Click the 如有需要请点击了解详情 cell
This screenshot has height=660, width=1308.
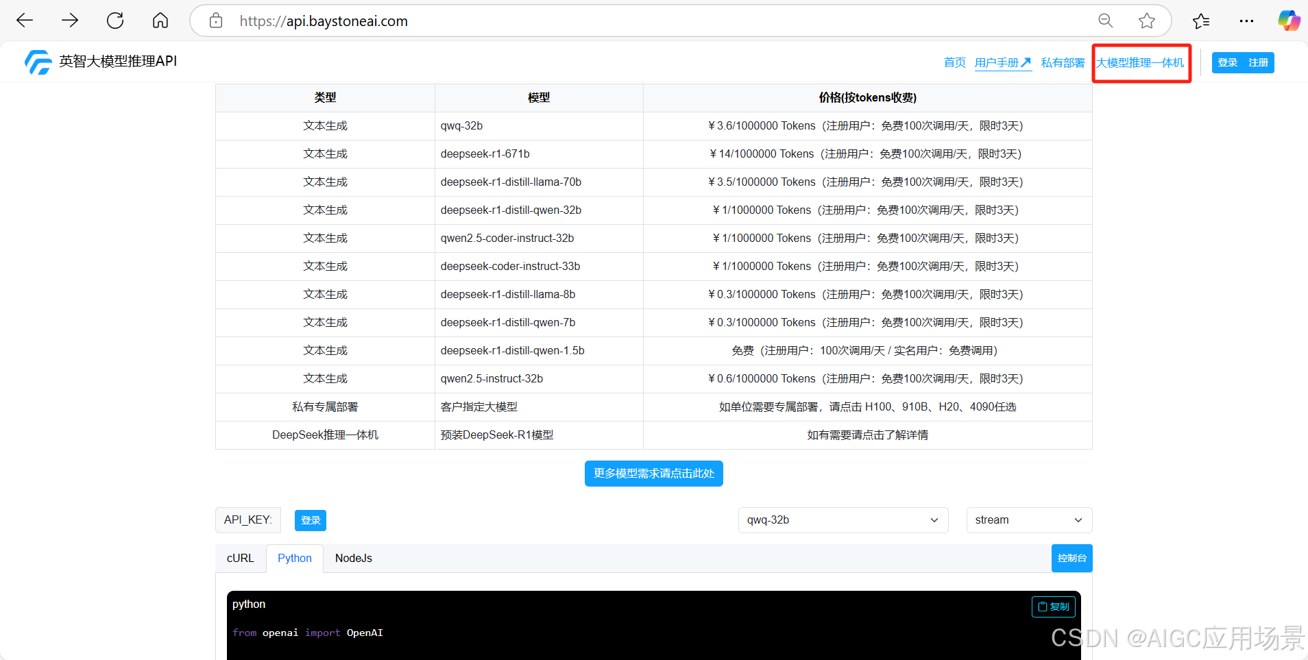click(x=868, y=435)
